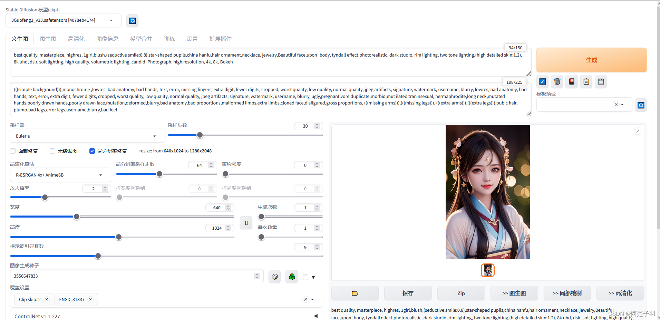Click the generated hanfu girl preview image
Viewport: 660px width, 320px height.
click(488, 192)
